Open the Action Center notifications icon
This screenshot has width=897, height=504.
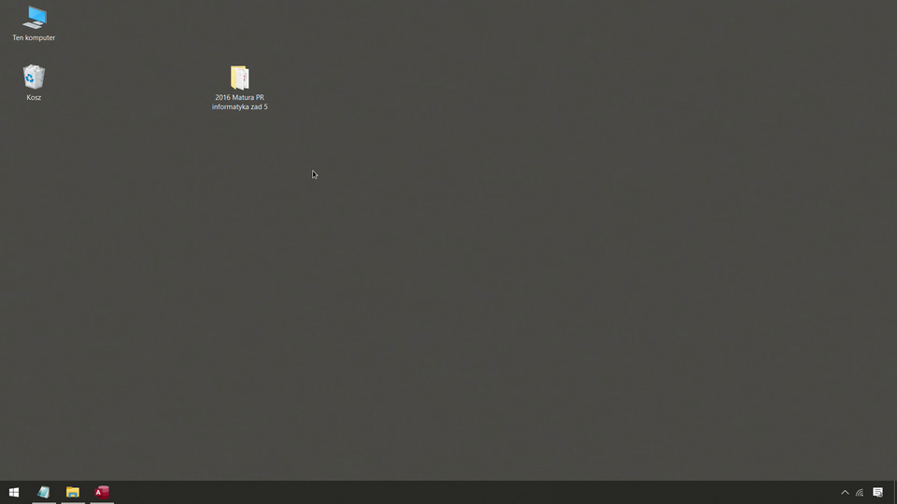click(x=877, y=492)
